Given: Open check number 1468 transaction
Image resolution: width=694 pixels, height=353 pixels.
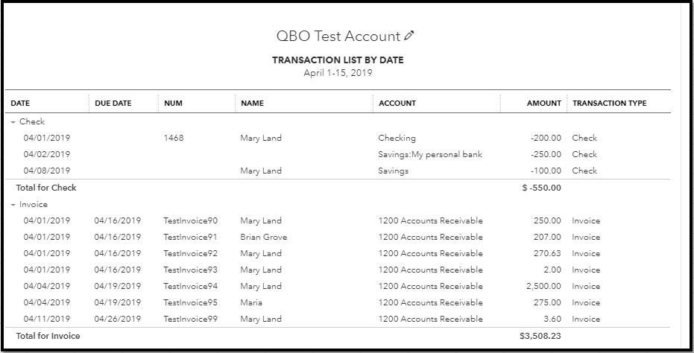Looking at the screenshot, I should pos(173,138).
